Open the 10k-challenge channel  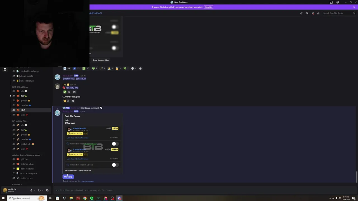31,81
